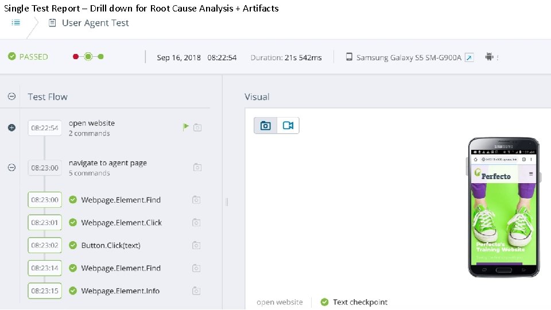Select the Webpage.Element.Click command row
Viewport: 551px width, 310px height.
[121, 223]
